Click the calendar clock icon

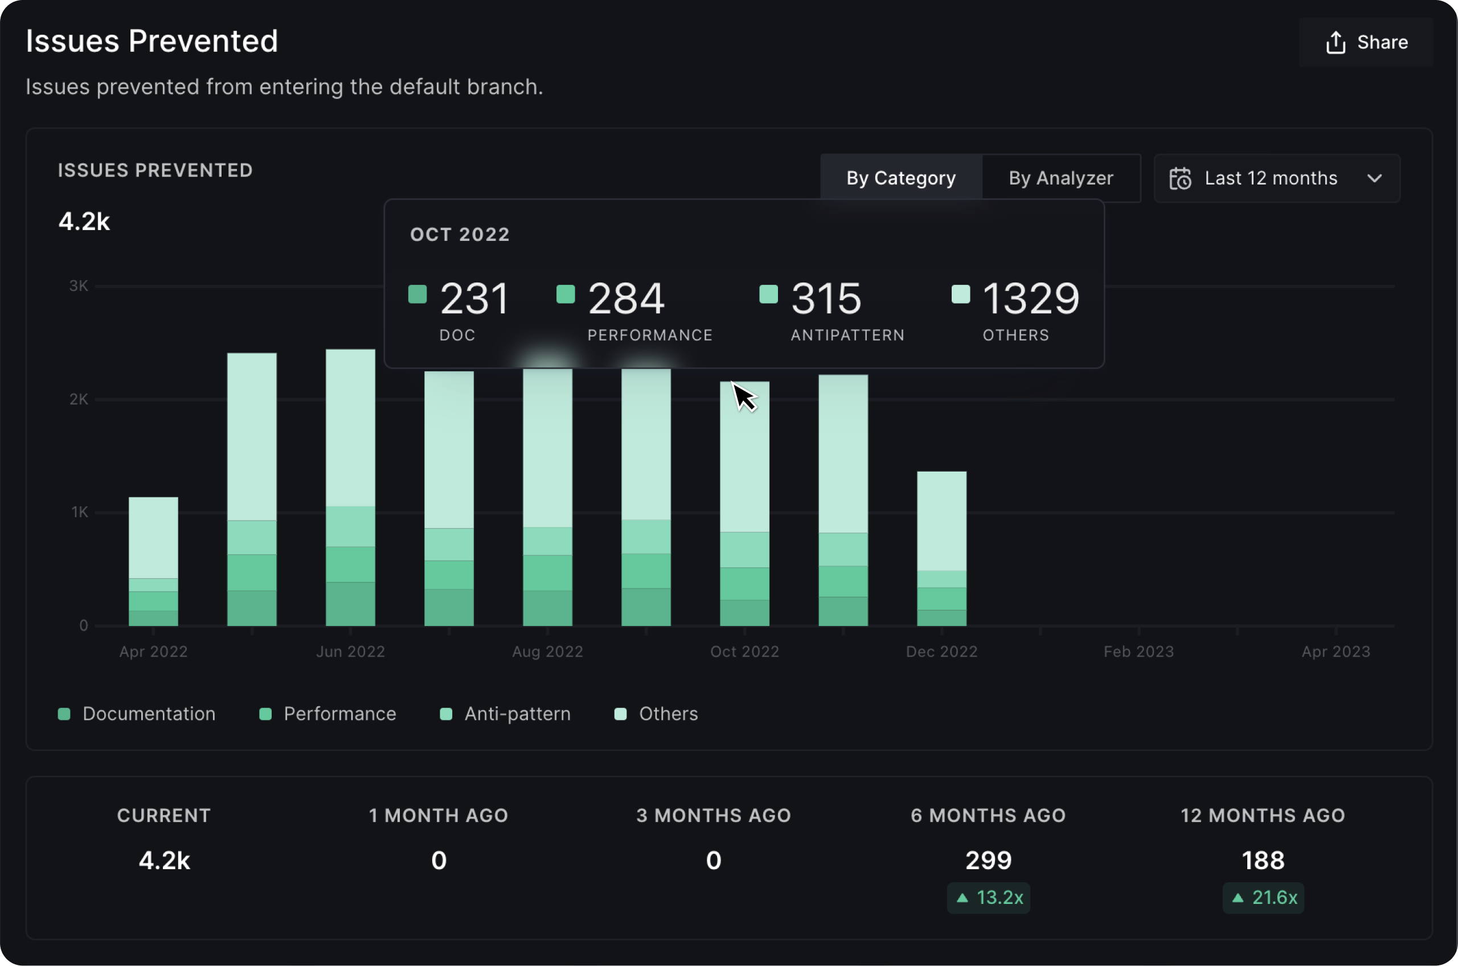[1179, 179]
